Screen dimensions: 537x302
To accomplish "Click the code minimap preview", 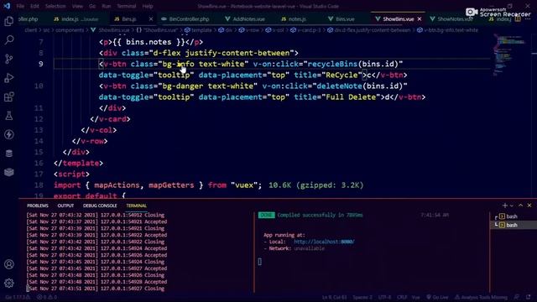I will pyautogui.click(x=509, y=55).
